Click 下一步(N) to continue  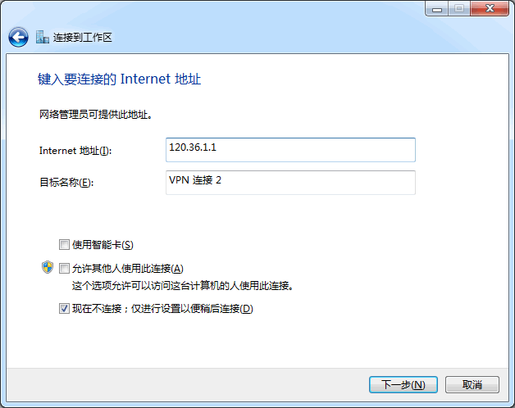click(403, 384)
